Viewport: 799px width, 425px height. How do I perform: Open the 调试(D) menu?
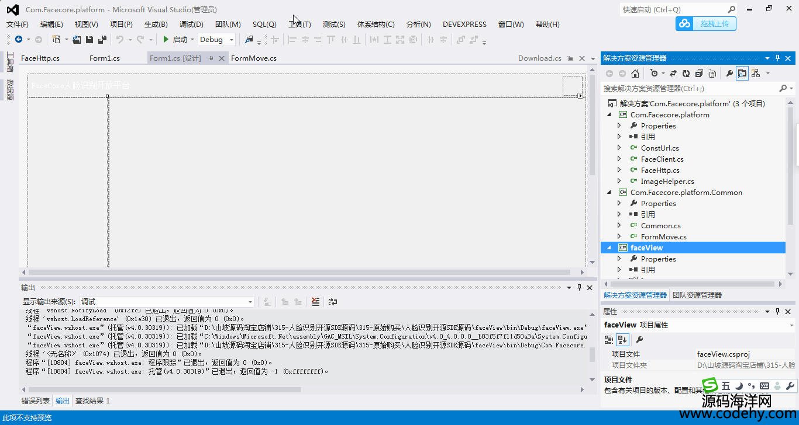(x=191, y=24)
